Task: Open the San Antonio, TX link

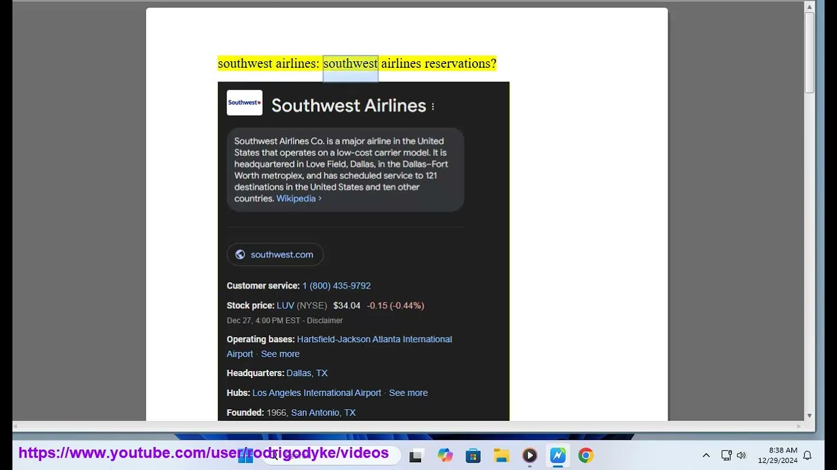Action: 323,413
